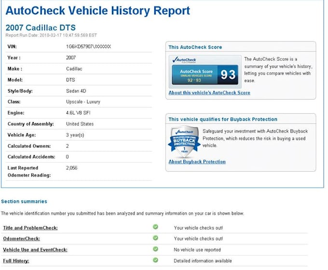Click the Calculated Owners value 2
The image size is (328, 270).
pyautogui.click(x=68, y=146)
